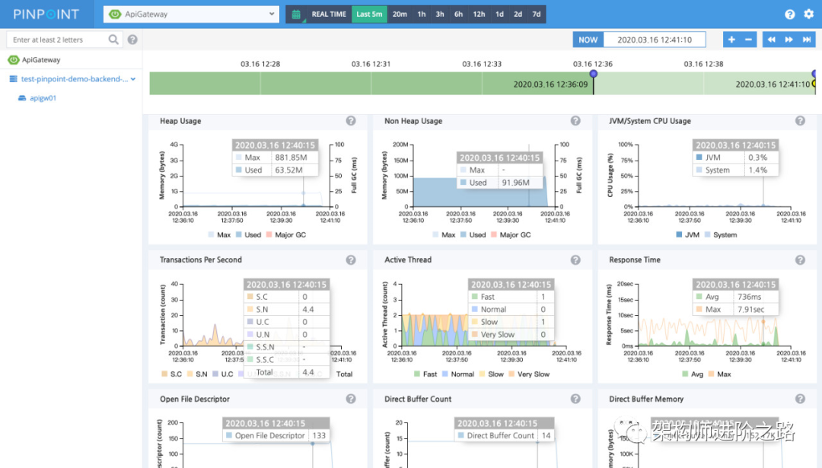Viewport: 822px width, 468px height.
Task: Click the search magnifier icon
Action: pos(113,40)
